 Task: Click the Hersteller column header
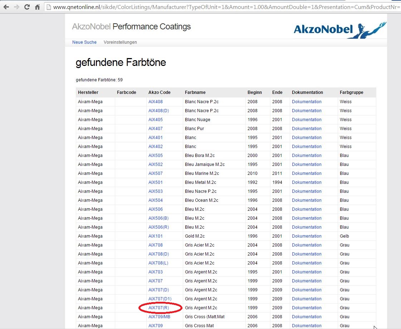coord(88,92)
